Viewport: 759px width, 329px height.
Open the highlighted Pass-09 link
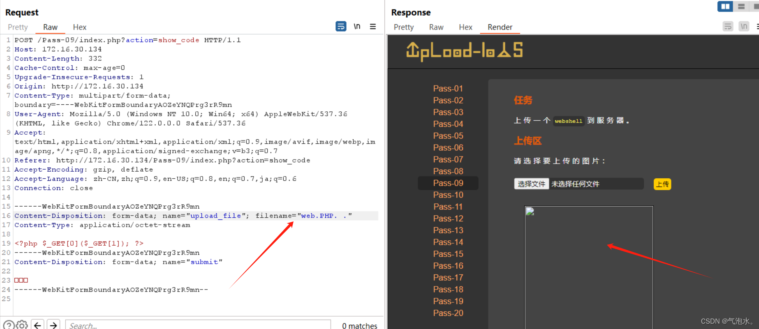[448, 183]
